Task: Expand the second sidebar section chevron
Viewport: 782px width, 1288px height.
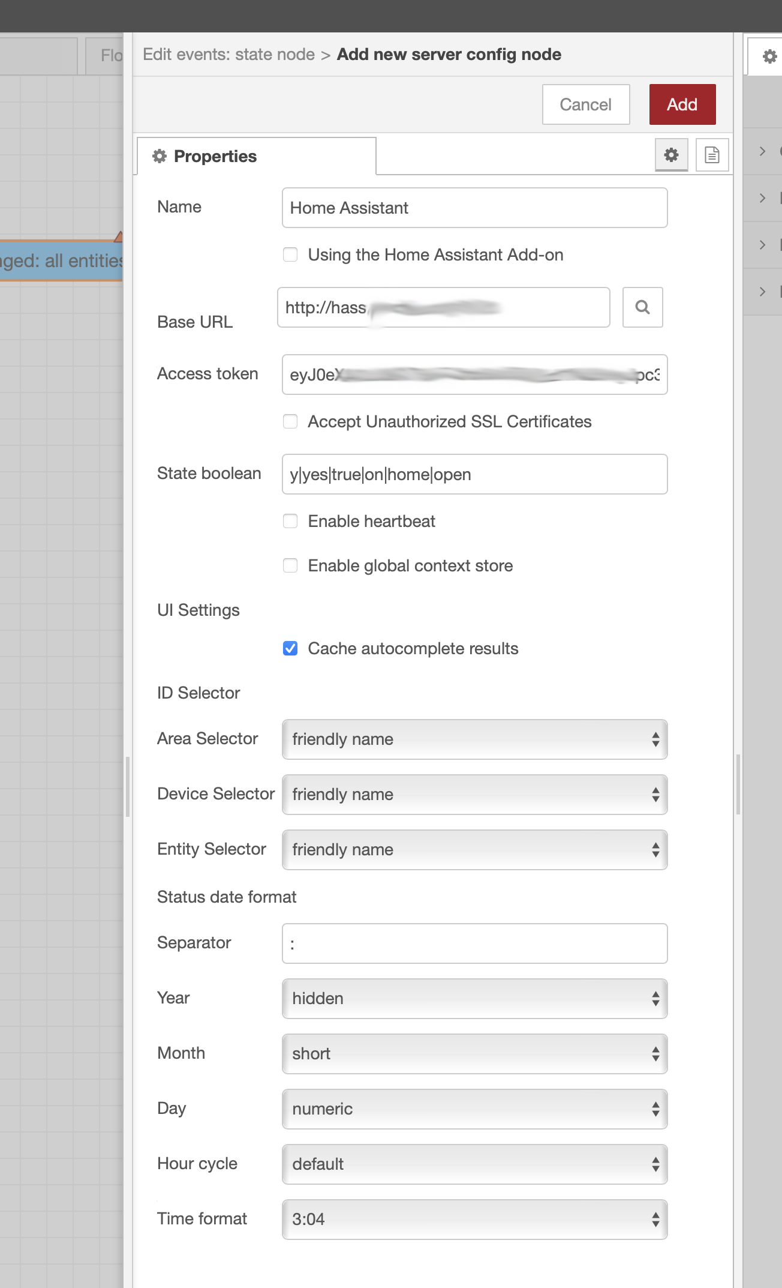Action: [x=762, y=198]
